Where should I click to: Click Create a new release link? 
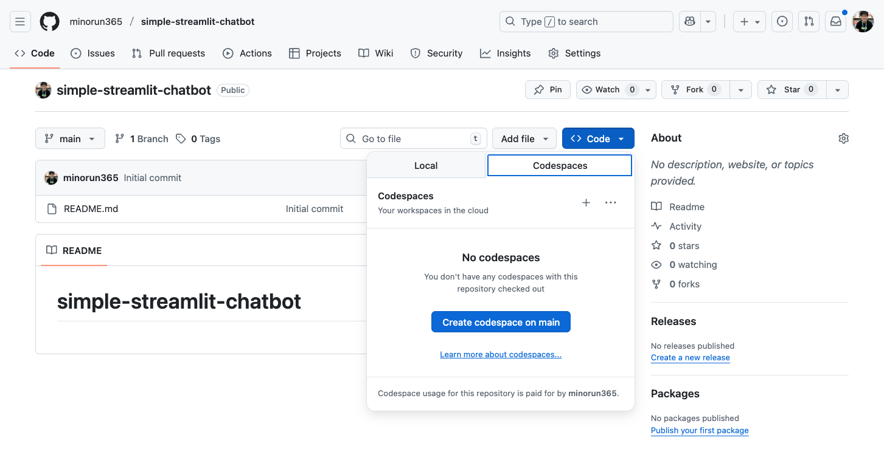[691, 358]
